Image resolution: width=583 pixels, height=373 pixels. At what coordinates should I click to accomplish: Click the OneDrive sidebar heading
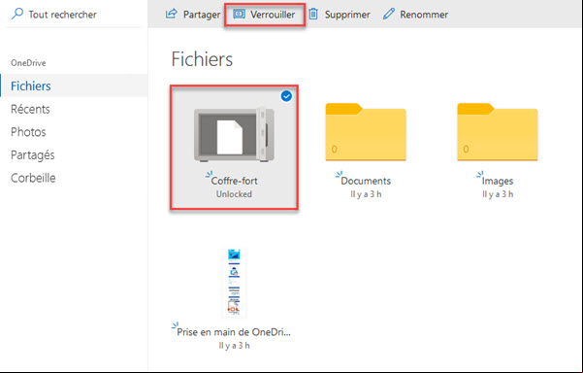click(28, 63)
